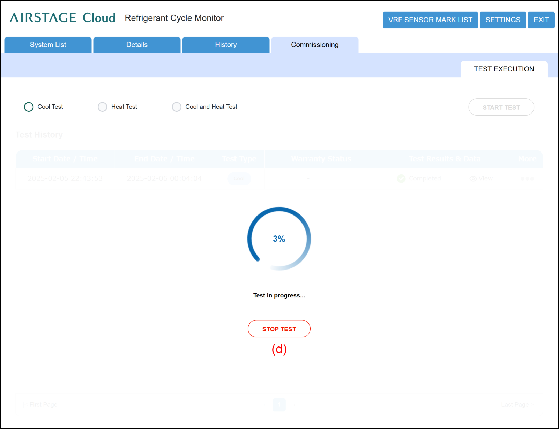
Task: Click the Cool badge in Test Type column
Action: [x=239, y=178]
